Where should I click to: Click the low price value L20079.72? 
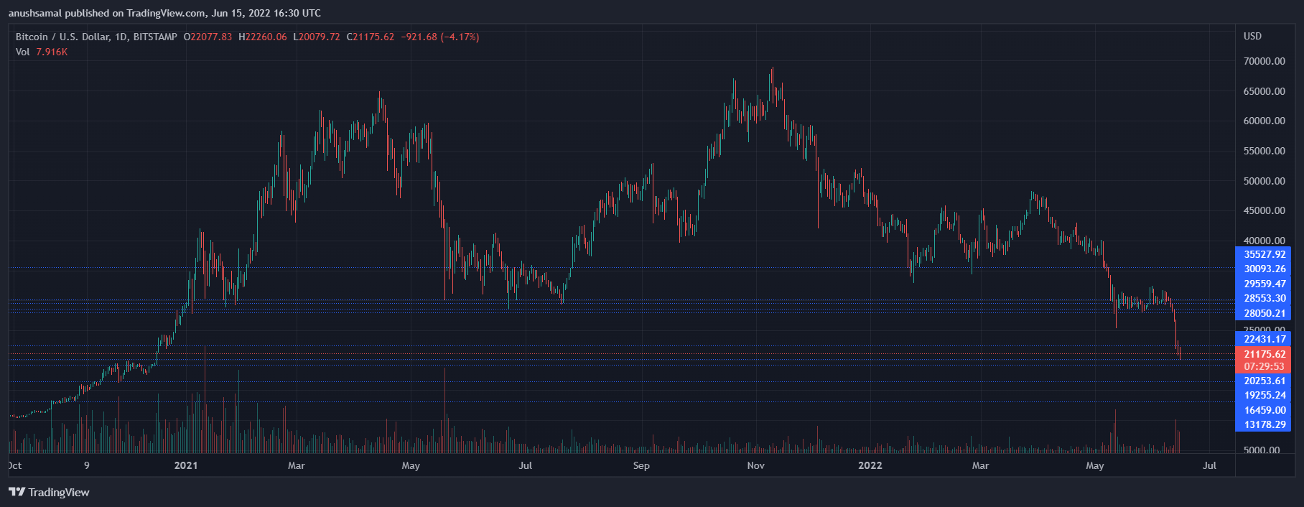tap(317, 37)
